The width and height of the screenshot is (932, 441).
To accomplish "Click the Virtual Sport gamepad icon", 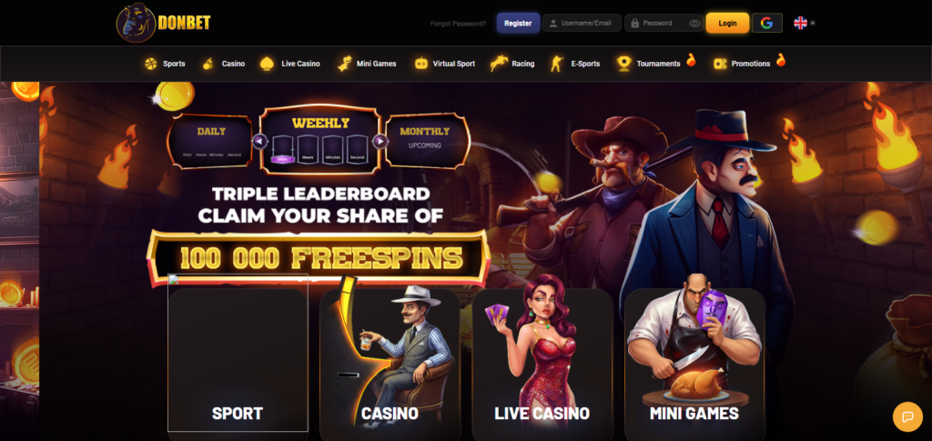I will pos(420,64).
